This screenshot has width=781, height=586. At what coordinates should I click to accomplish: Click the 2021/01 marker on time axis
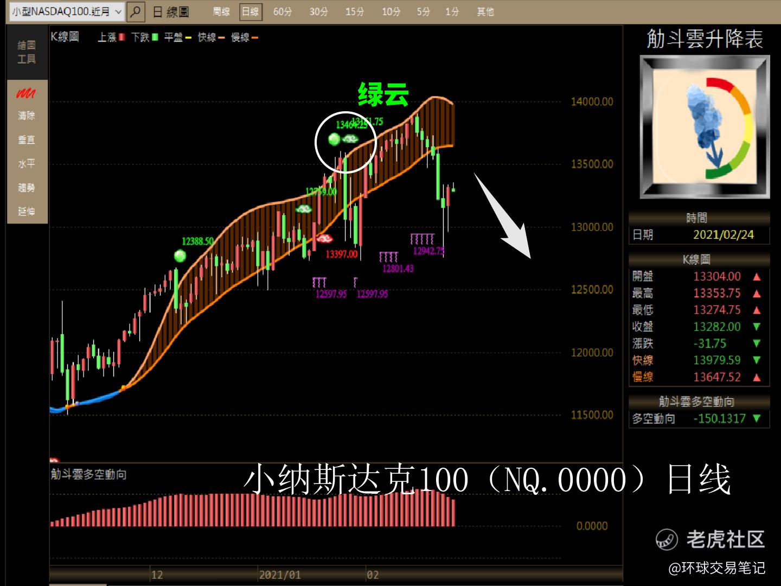tap(280, 575)
